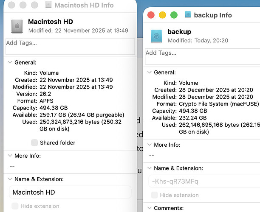Image resolution: width=260 pixels, height=212 pixels.
Task: Click the backup Info title bar proxy icon
Action: 188,15
